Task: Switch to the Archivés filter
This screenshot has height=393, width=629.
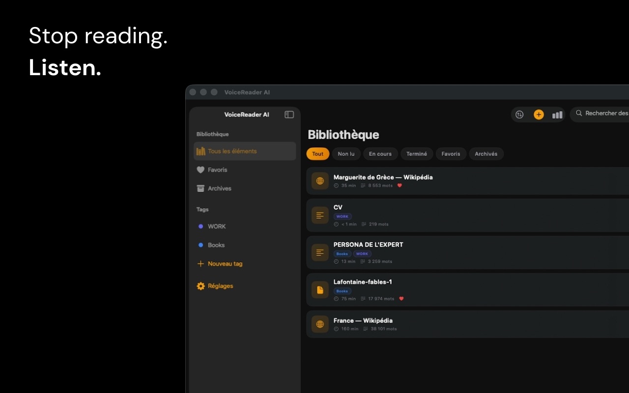Action: point(486,154)
